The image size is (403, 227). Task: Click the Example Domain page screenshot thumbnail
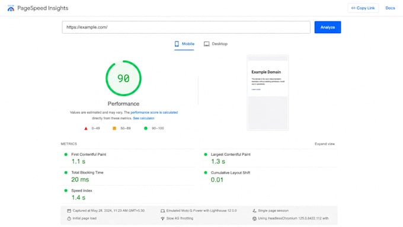(x=267, y=93)
